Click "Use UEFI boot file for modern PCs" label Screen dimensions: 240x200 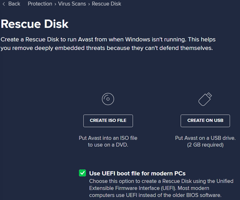click(x=137, y=174)
